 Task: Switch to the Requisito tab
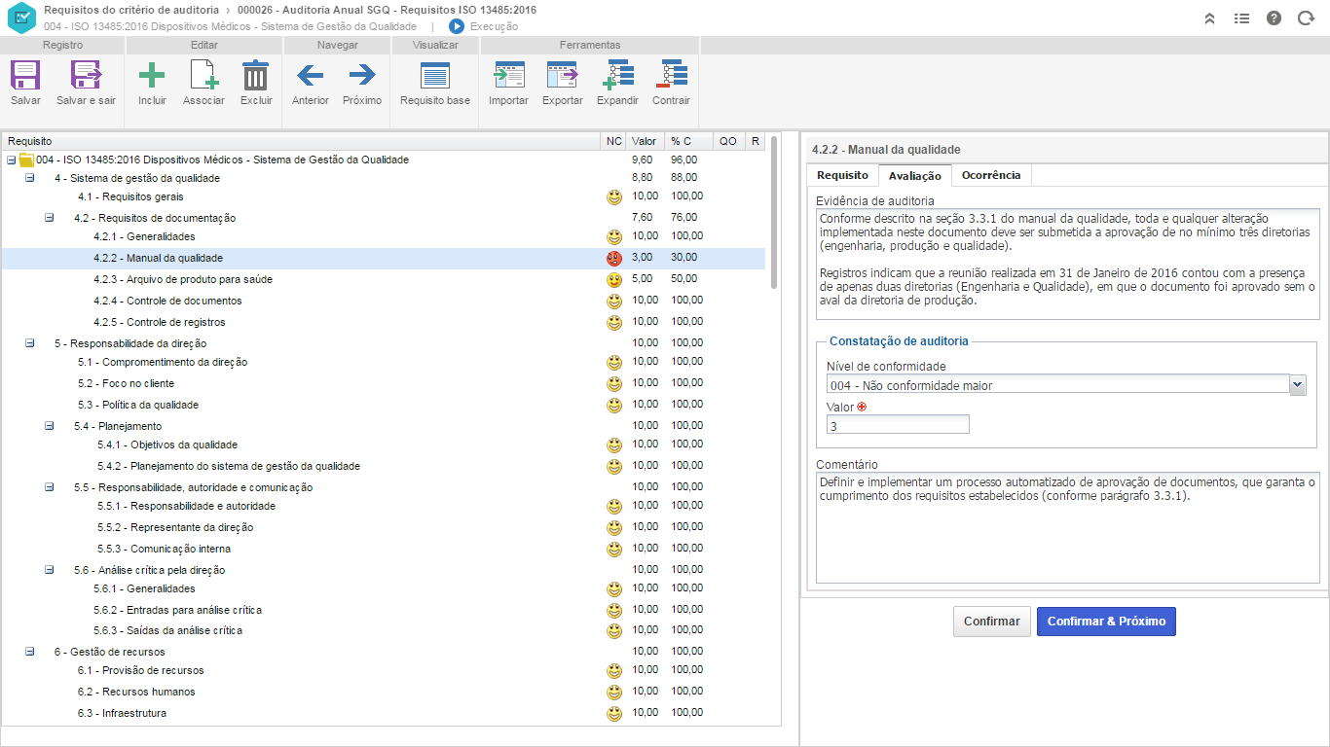click(842, 176)
